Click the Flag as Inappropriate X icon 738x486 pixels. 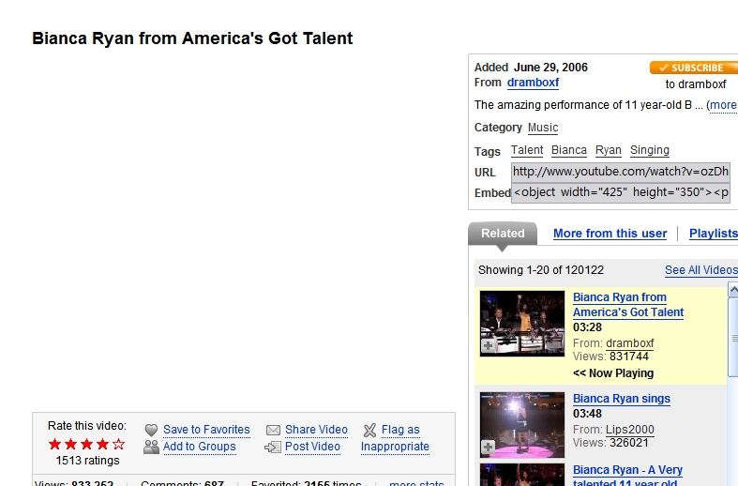click(x=369, y=430)
